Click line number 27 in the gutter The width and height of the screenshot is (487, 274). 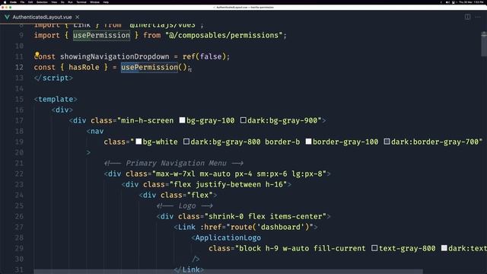click(19, 227)
